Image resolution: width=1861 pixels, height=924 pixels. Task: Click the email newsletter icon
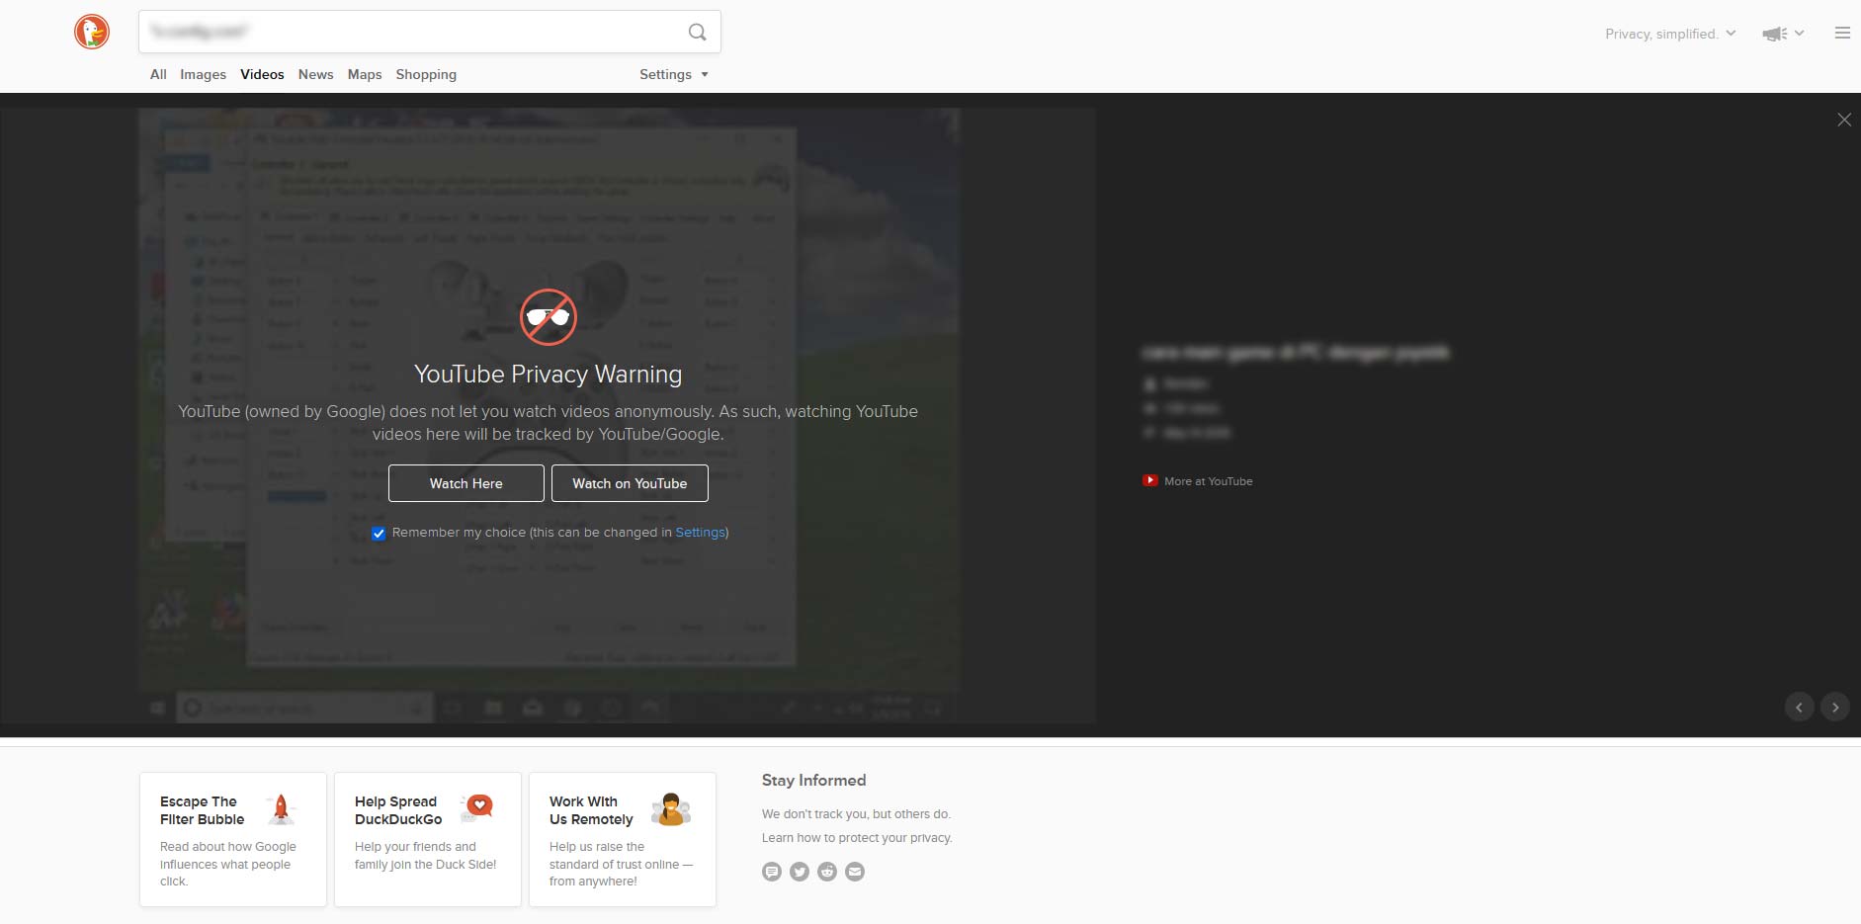pyautogui.click(x=855, y=872)
